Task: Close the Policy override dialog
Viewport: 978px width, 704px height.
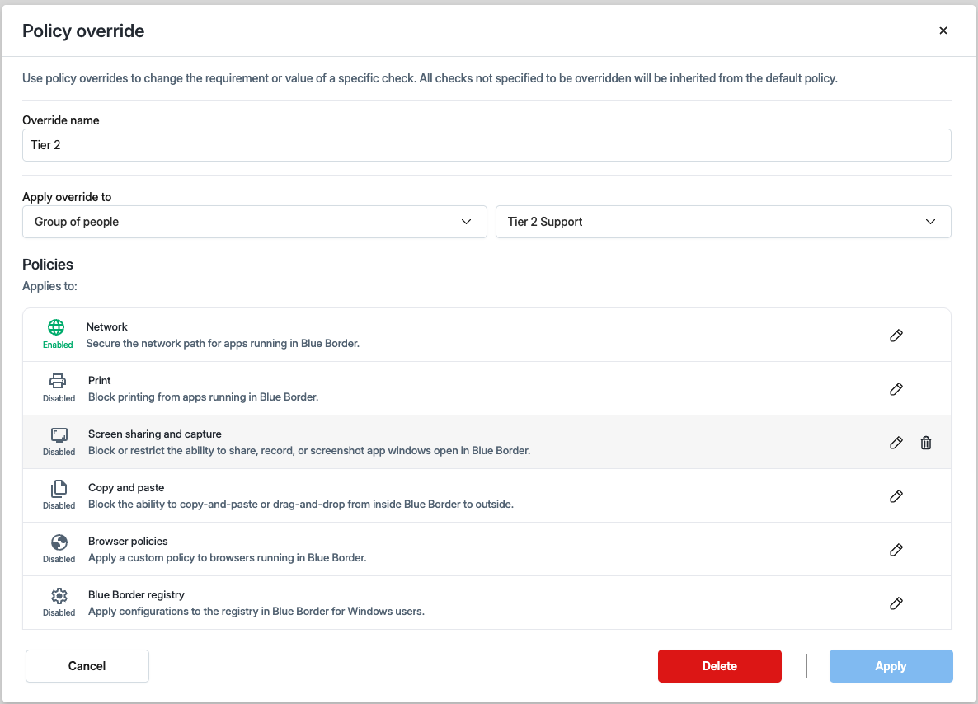Action: click(943, 31)
